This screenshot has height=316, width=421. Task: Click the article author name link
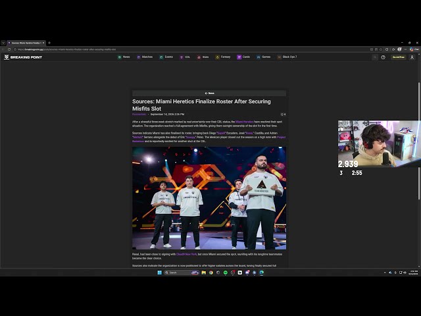click(139, 115)
